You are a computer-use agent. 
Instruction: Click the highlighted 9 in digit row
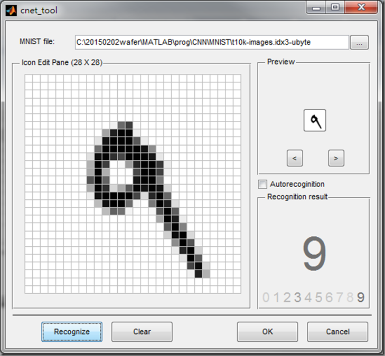tap(361, 297)
